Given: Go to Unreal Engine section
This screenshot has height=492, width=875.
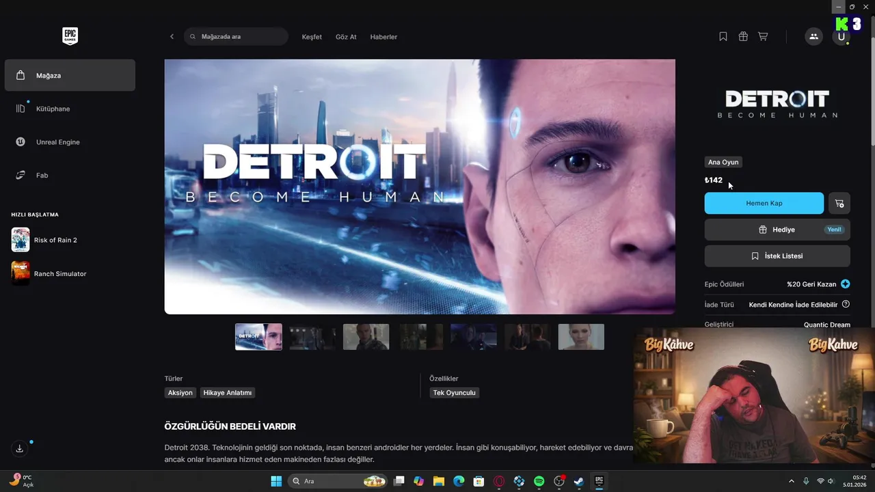Looking at the screenshot, I should pyautogui.click(x=70, y=142).
